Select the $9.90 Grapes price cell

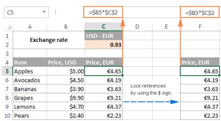[x=65, y=98]
